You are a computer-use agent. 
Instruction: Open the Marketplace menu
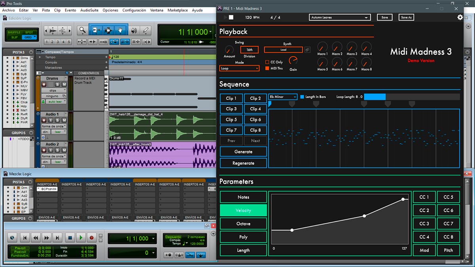point(178,10)
